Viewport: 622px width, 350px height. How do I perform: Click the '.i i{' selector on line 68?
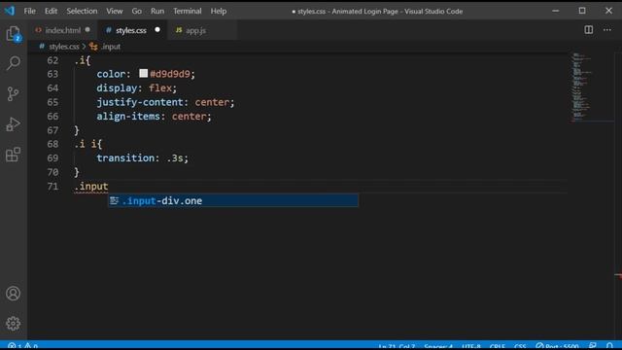[88, 144]
